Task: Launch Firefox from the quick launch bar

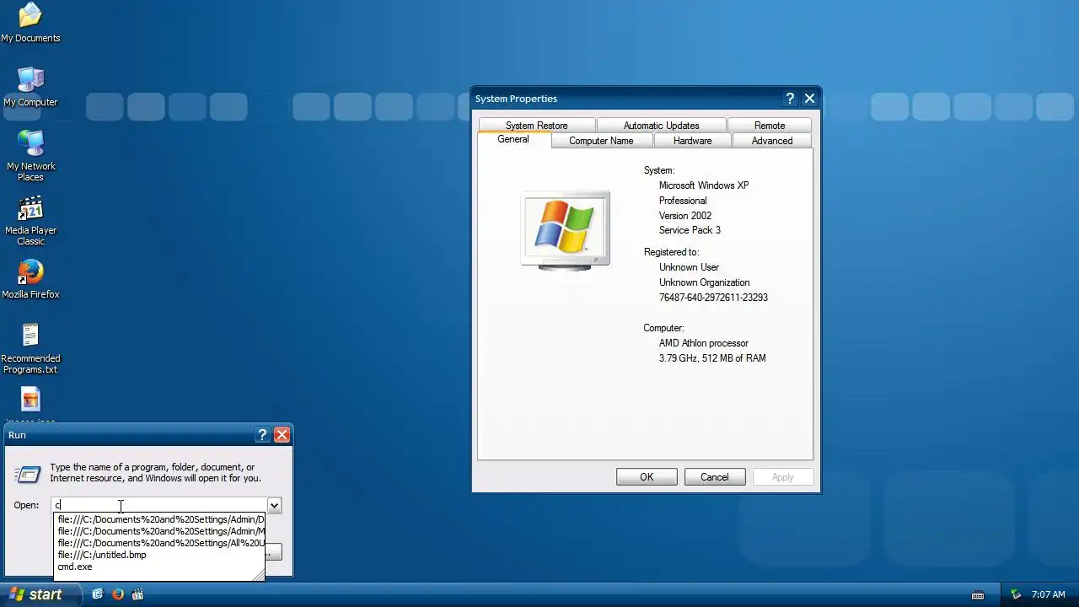Action: [118, 594]
